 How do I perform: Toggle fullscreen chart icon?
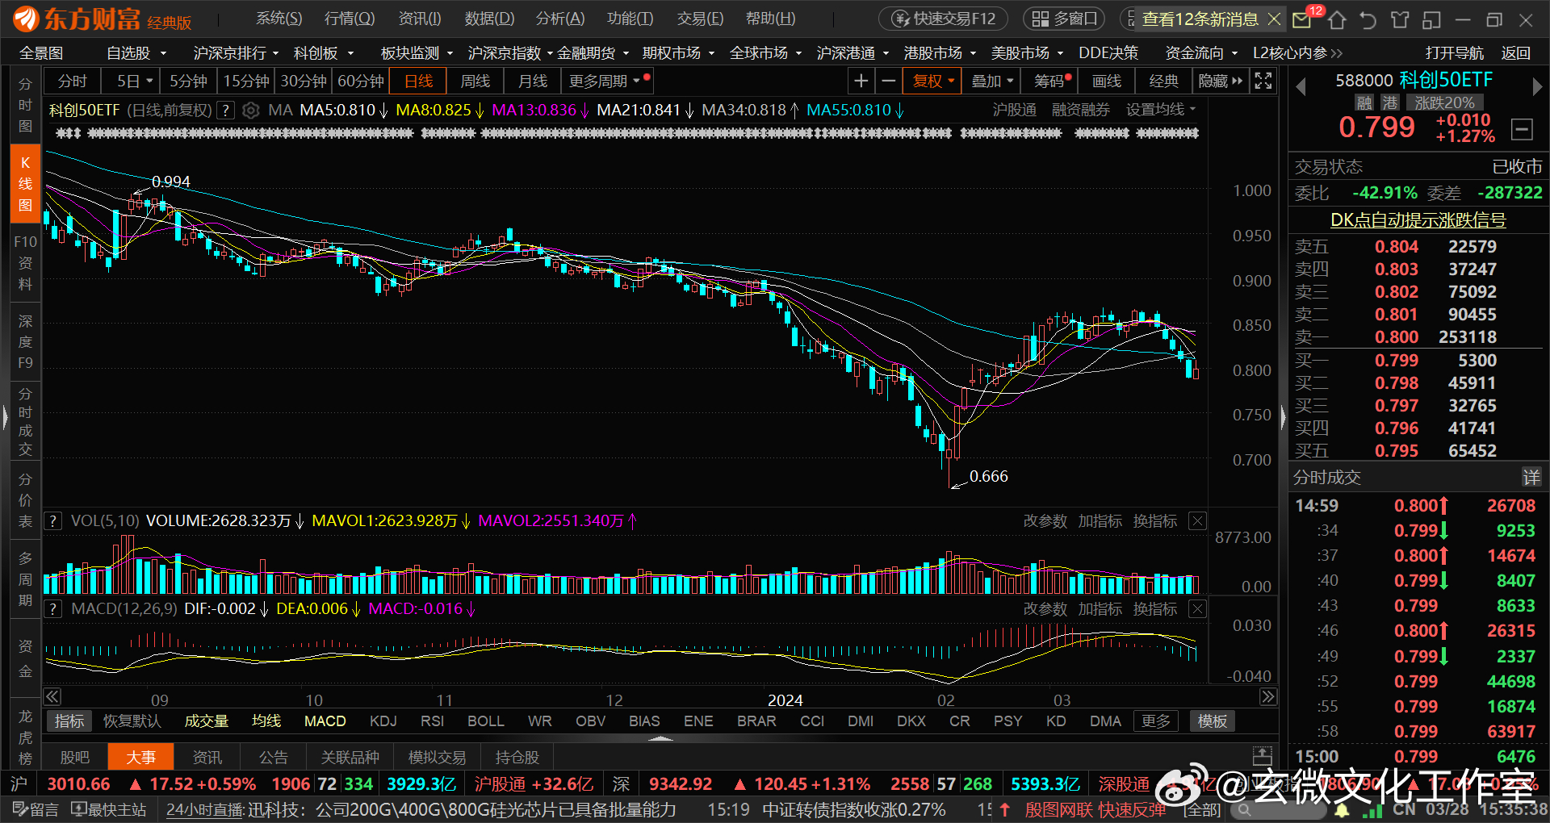[1263, 81]
